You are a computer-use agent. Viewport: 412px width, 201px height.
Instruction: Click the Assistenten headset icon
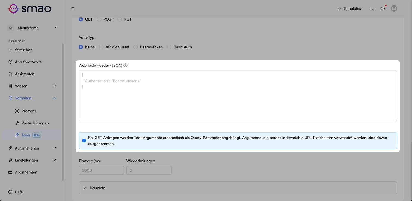tap(10, 74)
